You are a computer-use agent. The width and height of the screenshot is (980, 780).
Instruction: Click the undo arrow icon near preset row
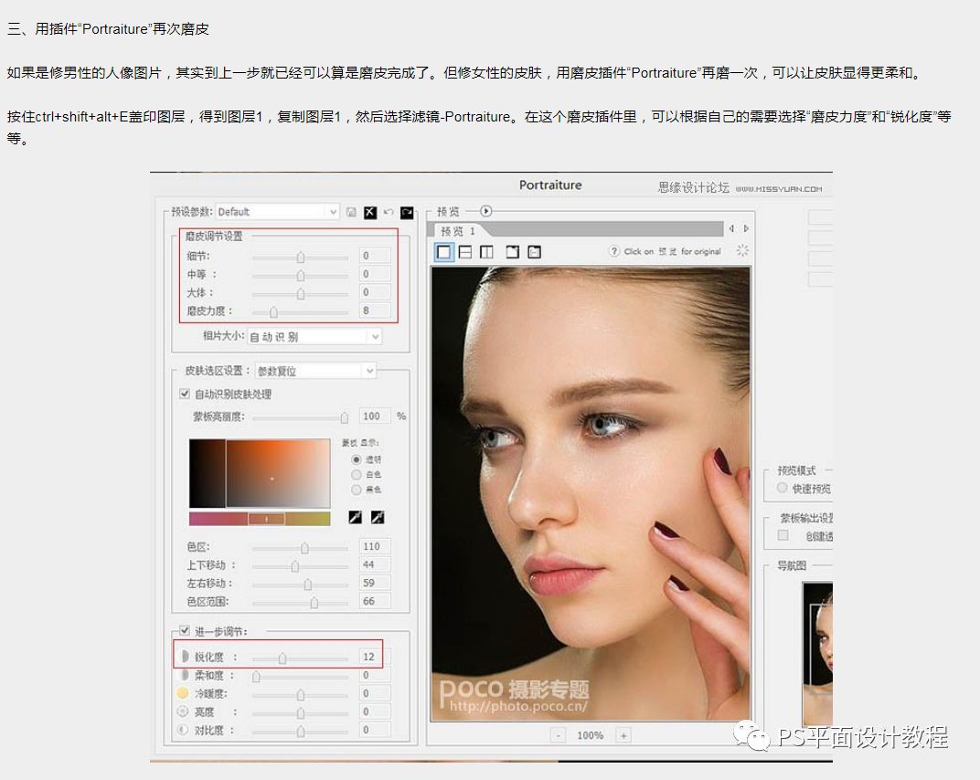pyautogui.click(x=389, y=212)
